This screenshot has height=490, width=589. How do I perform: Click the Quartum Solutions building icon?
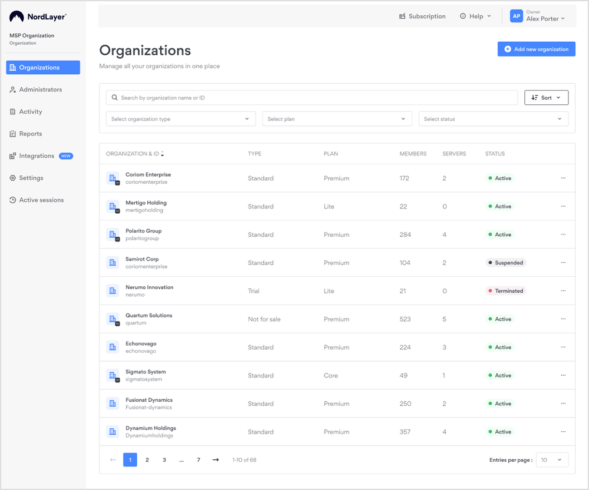point(112,319)
